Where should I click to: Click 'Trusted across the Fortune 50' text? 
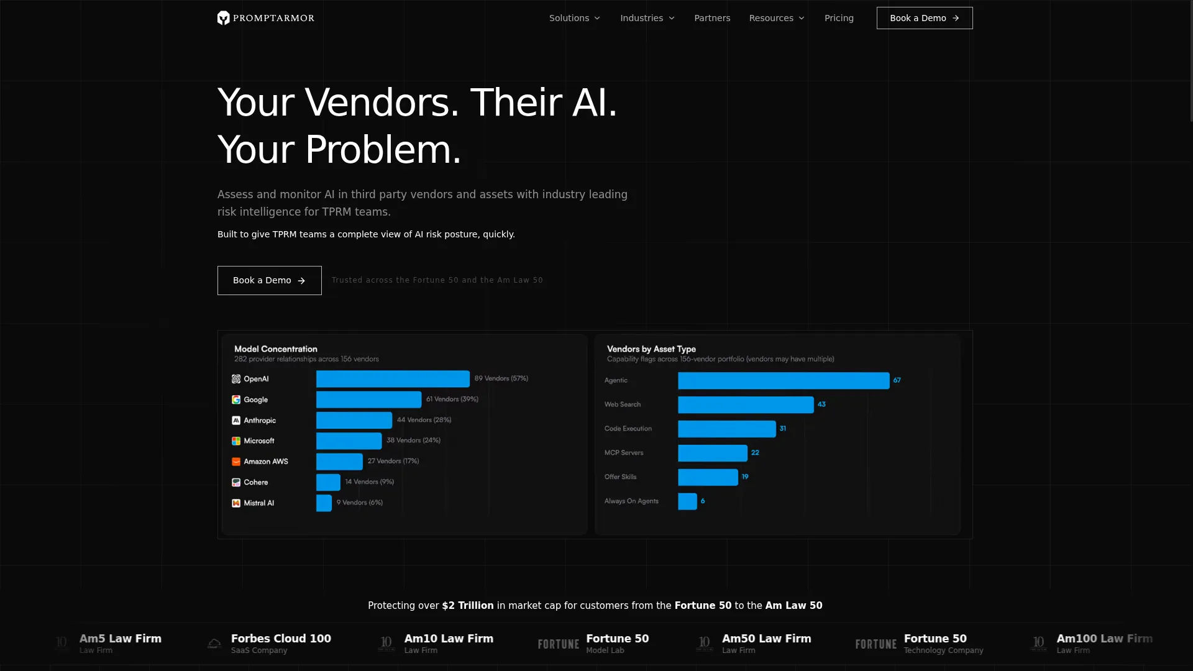[x=395, y=280]
